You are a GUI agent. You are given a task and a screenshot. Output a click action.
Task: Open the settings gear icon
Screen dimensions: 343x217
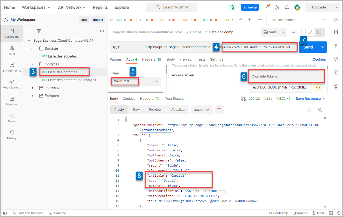(277, 7)
